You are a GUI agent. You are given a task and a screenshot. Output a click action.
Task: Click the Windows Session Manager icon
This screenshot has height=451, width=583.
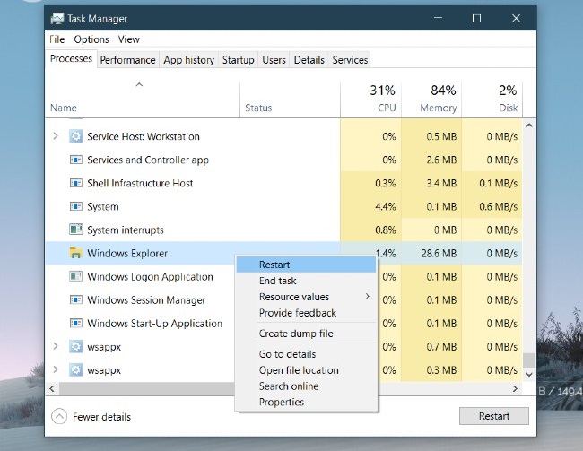point(76,299)
